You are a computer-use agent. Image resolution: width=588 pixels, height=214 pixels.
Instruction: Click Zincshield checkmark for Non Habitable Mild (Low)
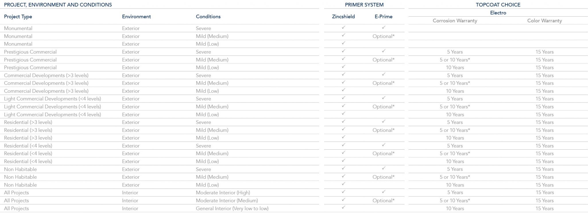click(x=343, y=184)
